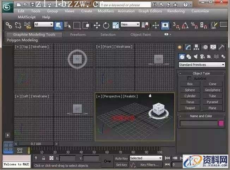Click the object name input field
230x170 pixels.
199,123
